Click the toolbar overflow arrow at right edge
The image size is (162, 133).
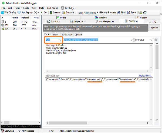coord(160,14)
